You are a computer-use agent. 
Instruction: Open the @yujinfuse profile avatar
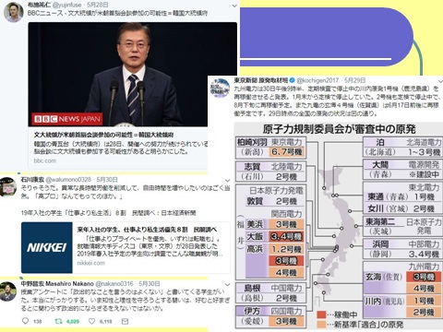pos(13,12)
